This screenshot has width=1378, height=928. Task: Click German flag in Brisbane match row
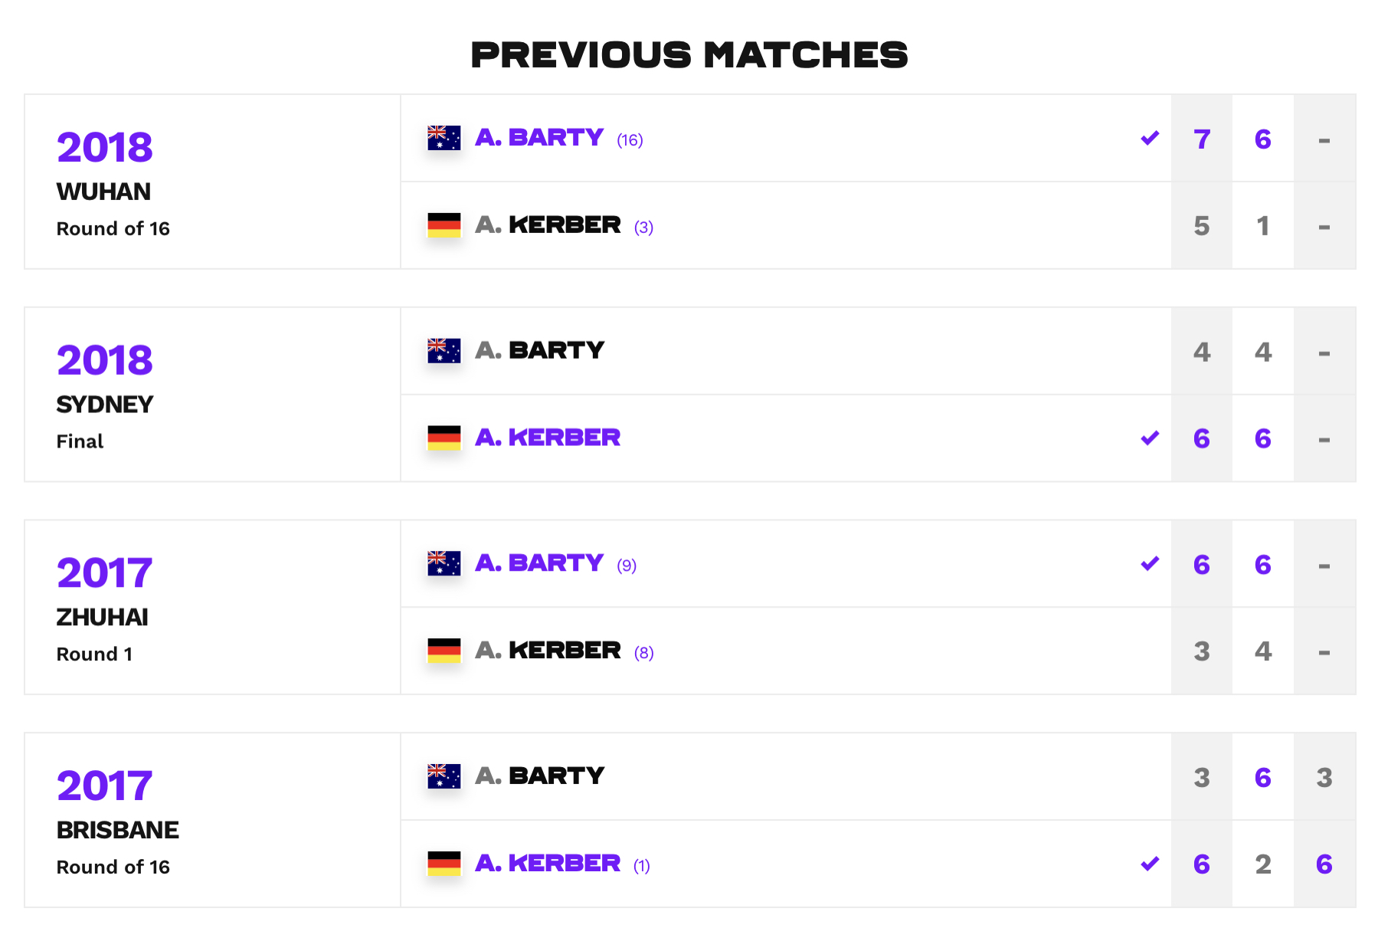click(x=444, y=864)
